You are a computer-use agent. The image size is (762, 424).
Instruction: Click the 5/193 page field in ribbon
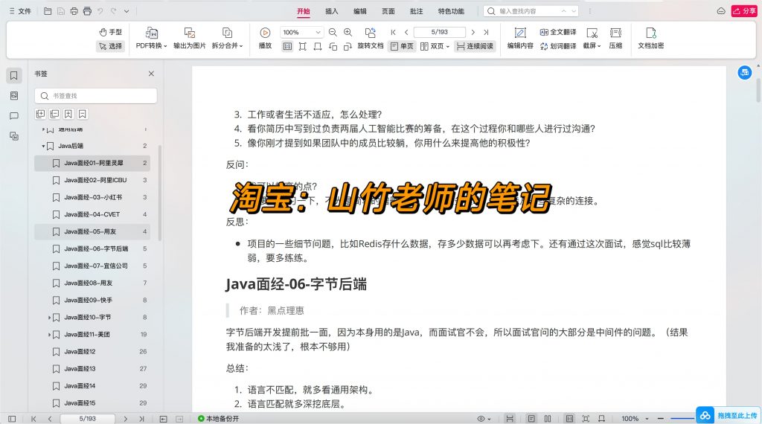439,32
